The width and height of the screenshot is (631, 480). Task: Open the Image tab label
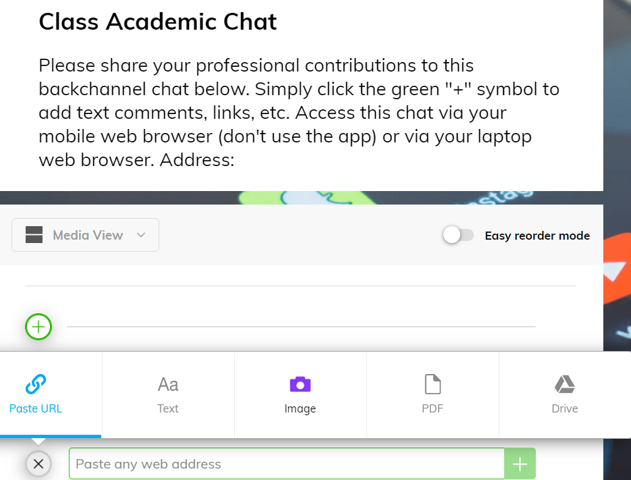300,408
